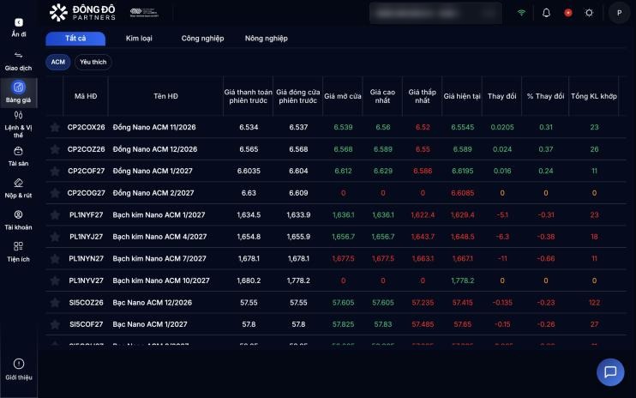The height and width of the screenshot is (398, 636).
Task: Open the notifications bell
Action: pyautogui.click(x=546, y=13)
